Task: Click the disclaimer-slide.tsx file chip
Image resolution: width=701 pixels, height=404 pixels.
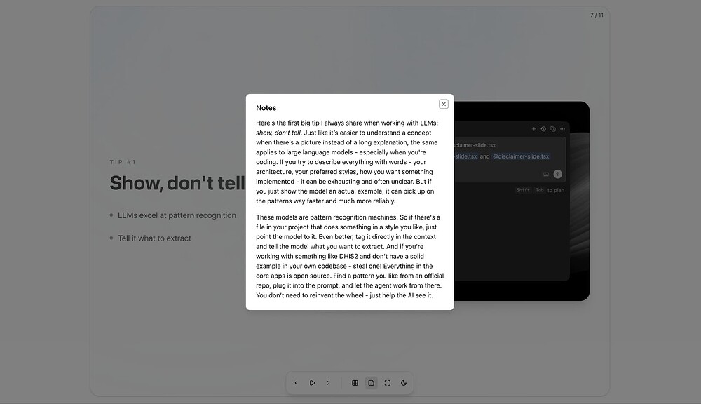Action: tap(475, 145)
